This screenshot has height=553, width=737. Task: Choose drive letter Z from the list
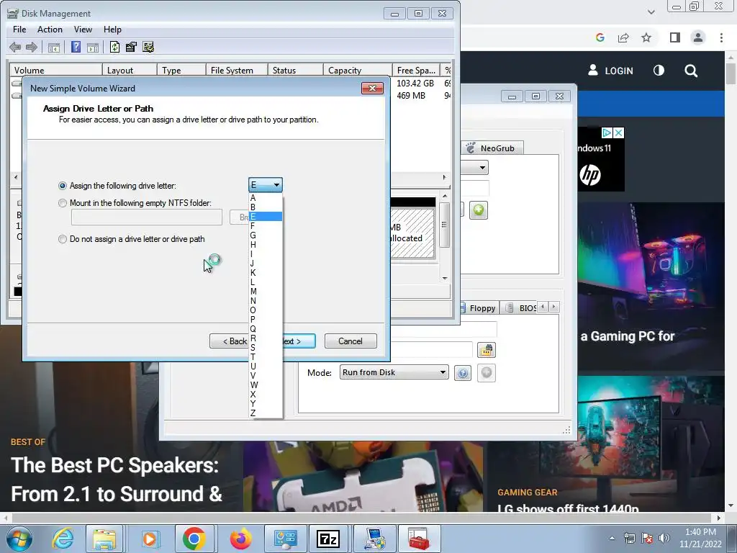(x=266, y=413)
